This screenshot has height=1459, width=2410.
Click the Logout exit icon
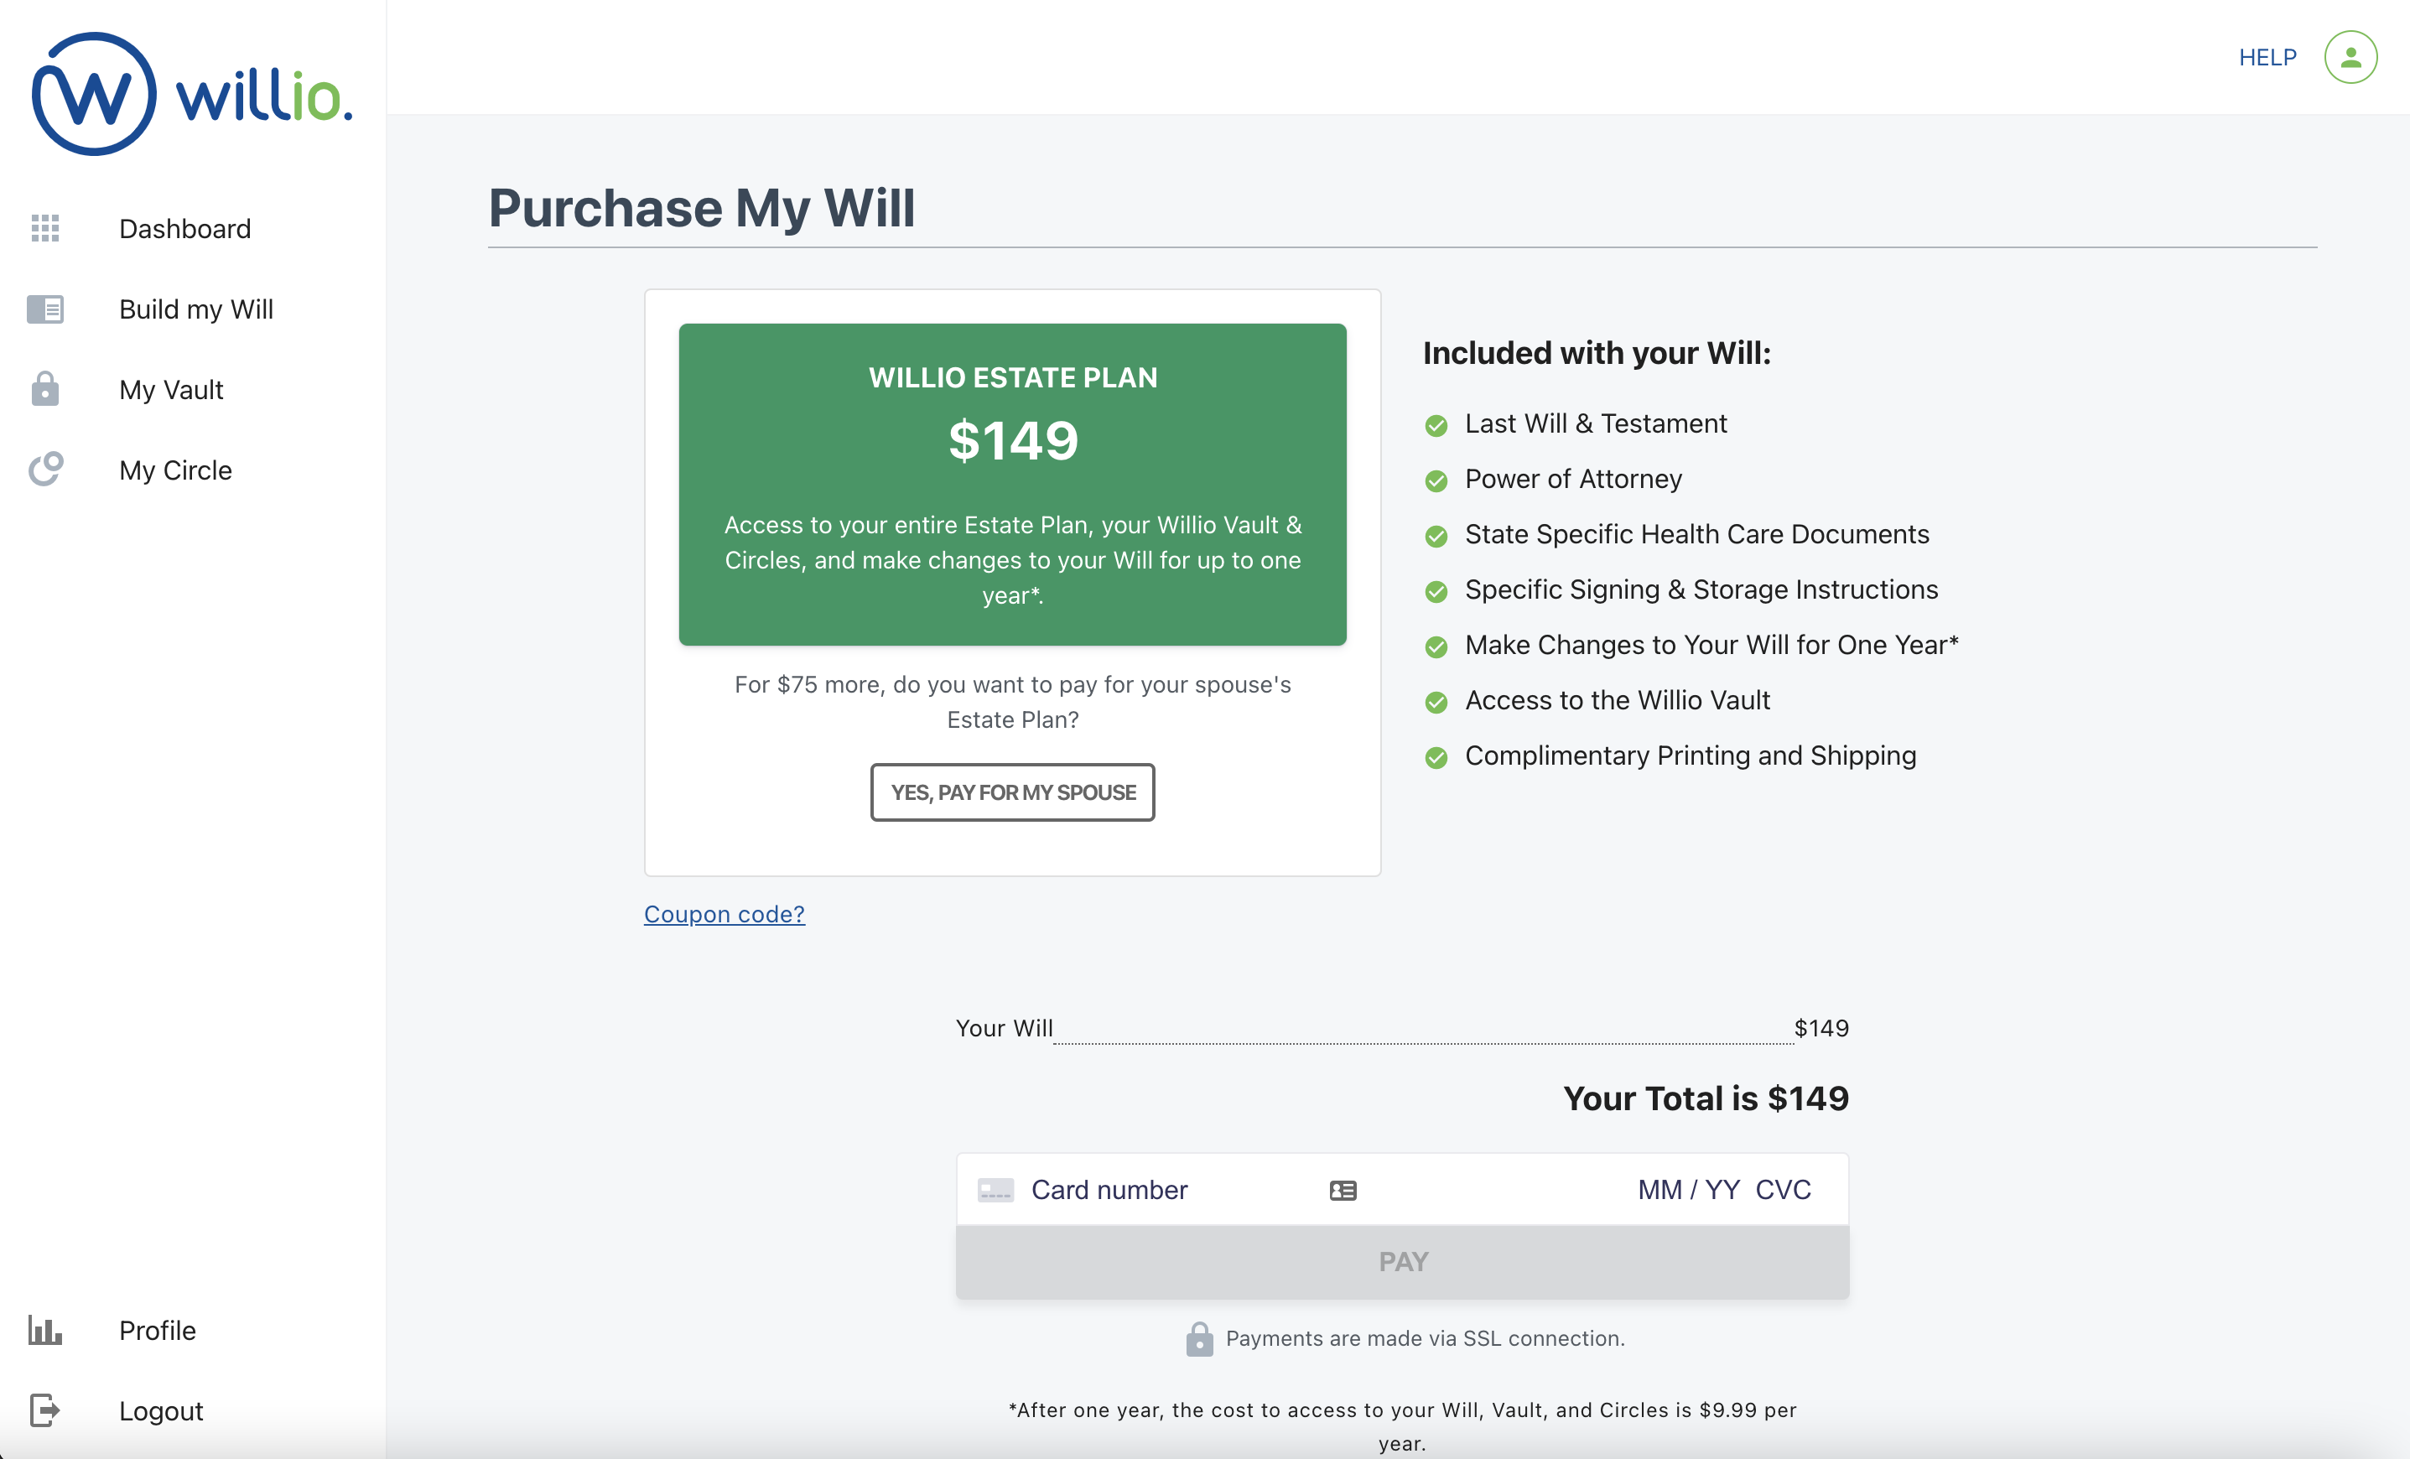pos(45,1410)
